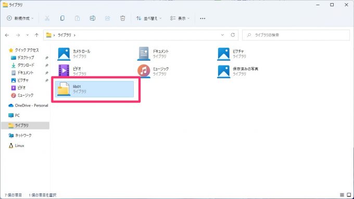This screenshot has width=354, height=199.
Task: Open the 表示 view dropdown
Action: coord(180,18)
